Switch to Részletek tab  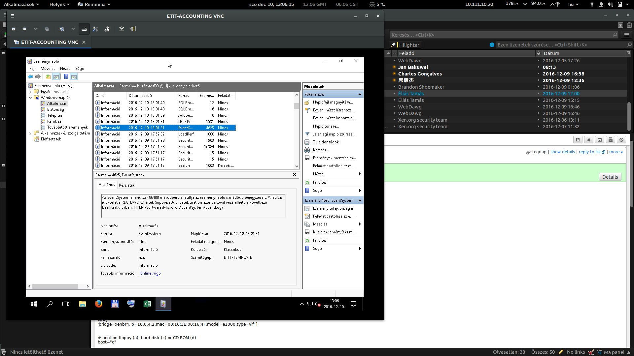click(126, 185)
